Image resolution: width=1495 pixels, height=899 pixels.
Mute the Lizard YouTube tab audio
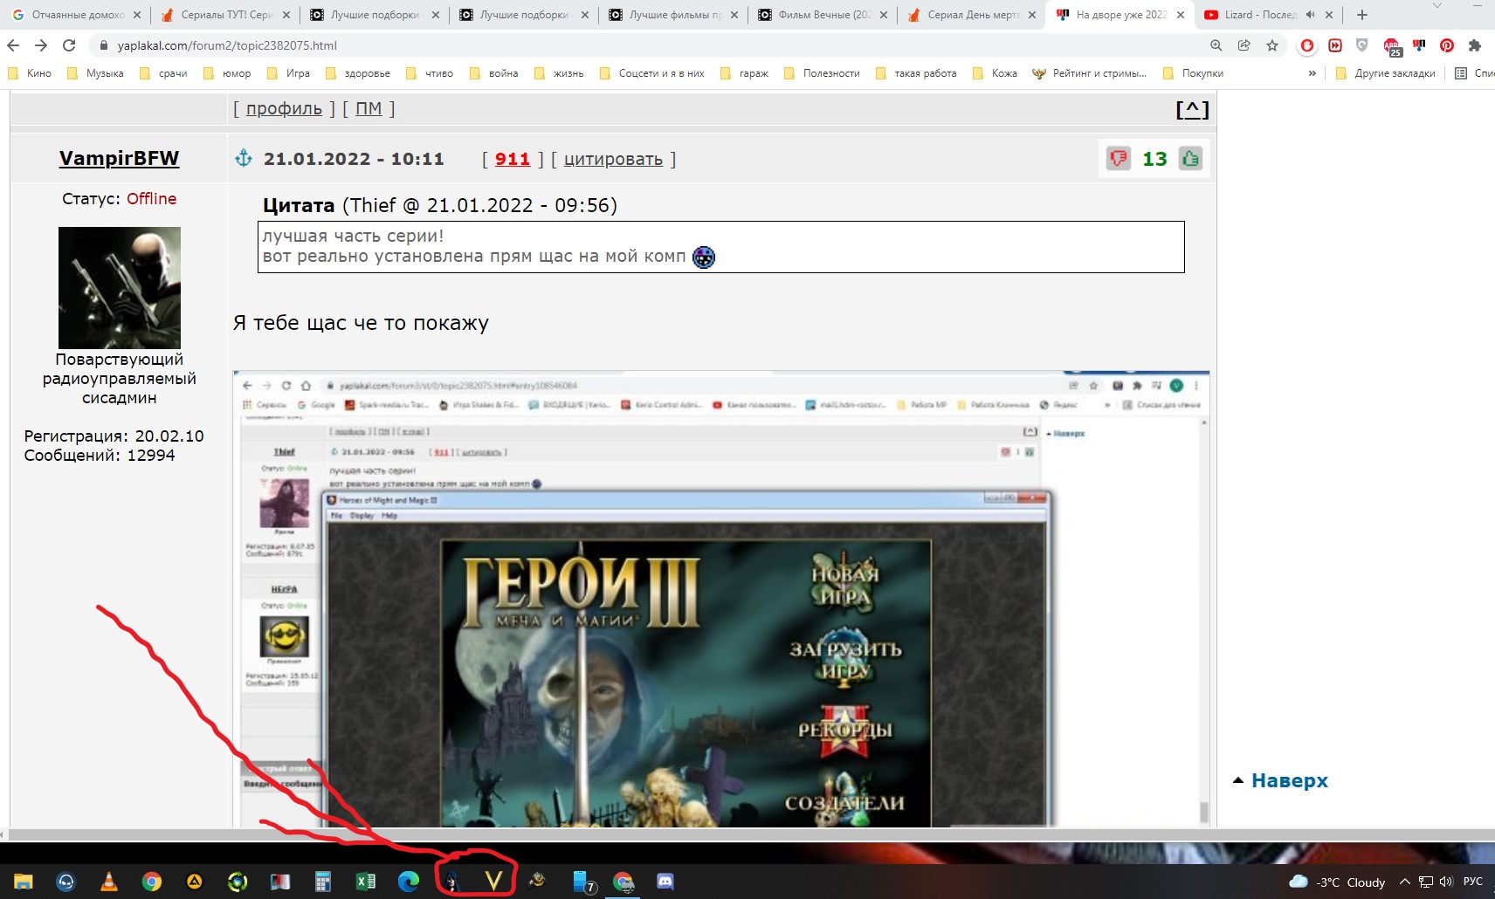point(1310,15)
